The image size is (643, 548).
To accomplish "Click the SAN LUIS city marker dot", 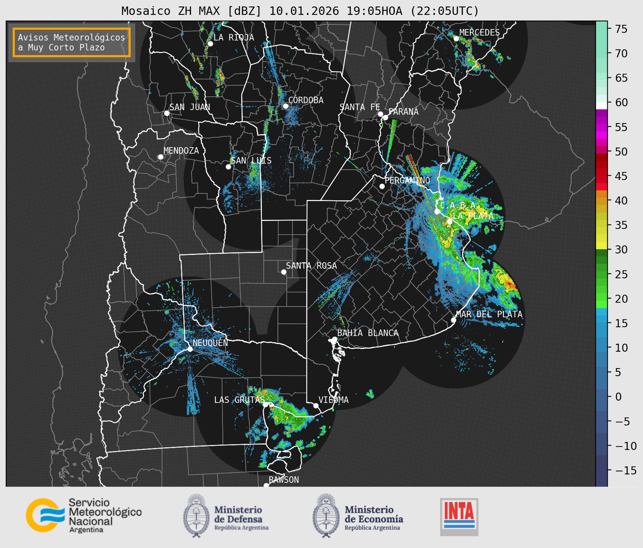I will (x=228, y=167).
